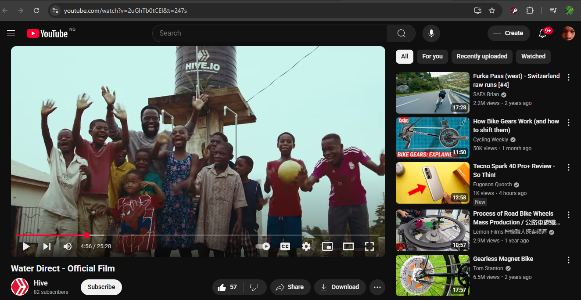Open the red pinned extension icon
This screenshot has width=581, height=300.
pos(515,11)
